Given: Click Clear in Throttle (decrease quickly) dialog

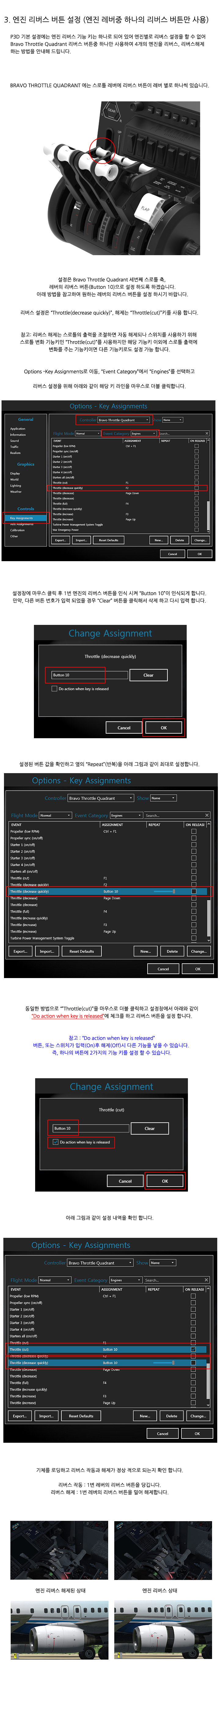Looking at the screenshot, I should (x=148, y=675).
